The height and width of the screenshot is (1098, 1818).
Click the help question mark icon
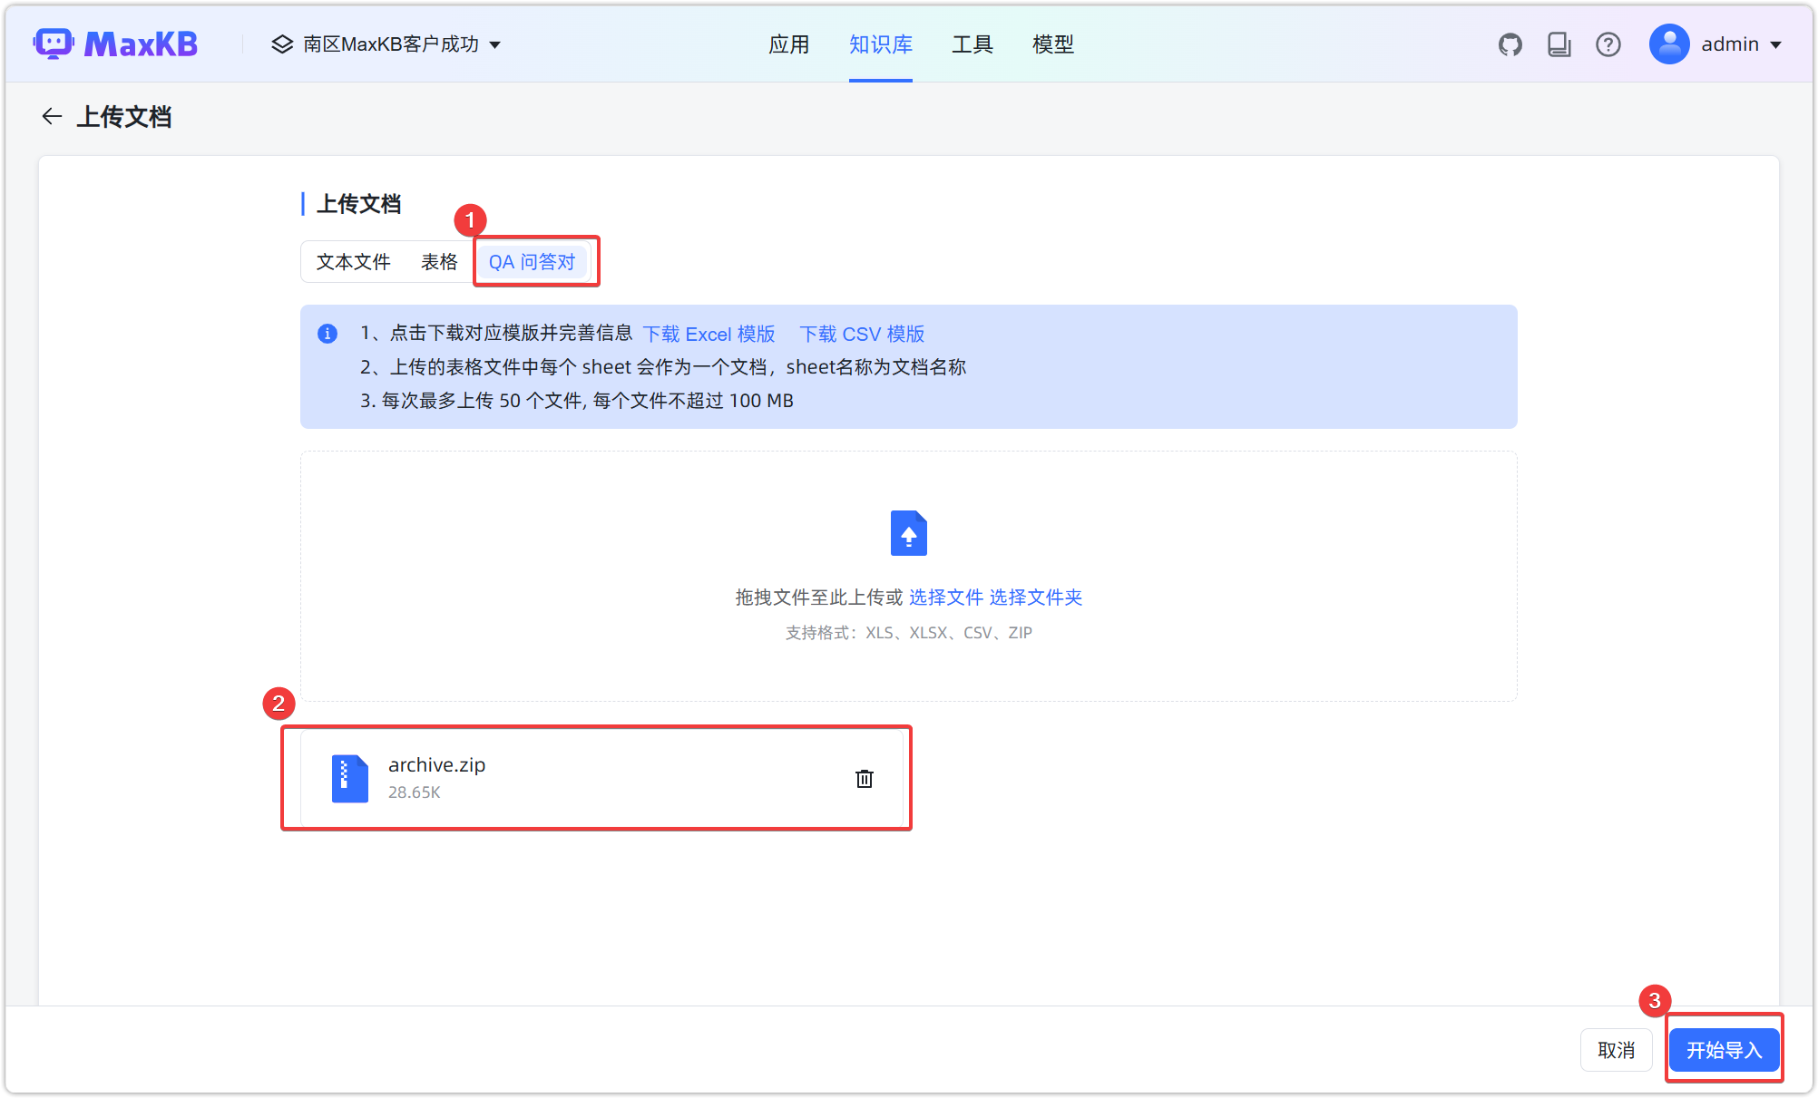(1608, 44)
